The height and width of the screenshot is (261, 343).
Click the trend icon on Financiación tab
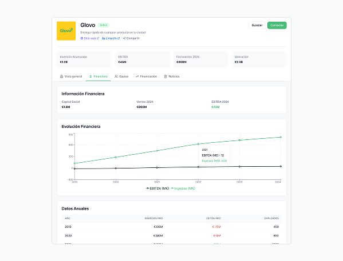coord(137,77)
